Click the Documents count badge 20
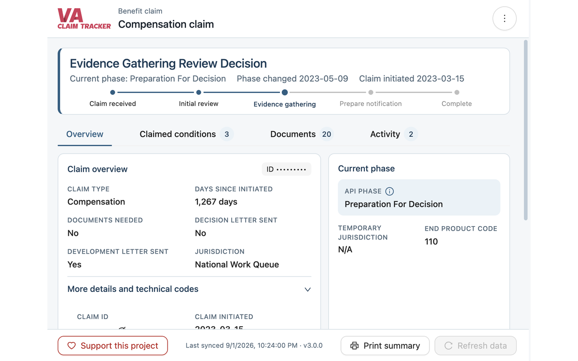 (326, 134)
